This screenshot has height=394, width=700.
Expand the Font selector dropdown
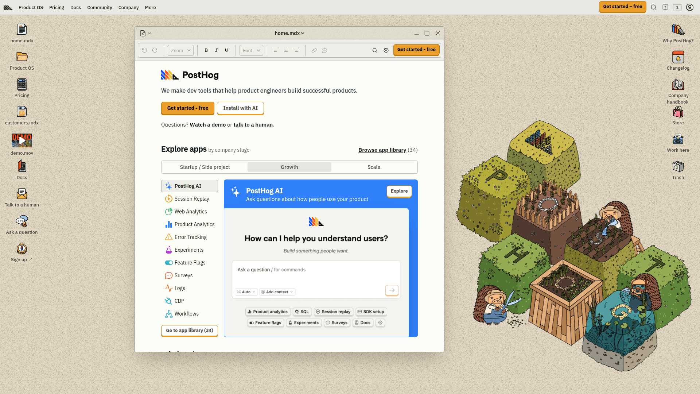click(x=251, y=50)
